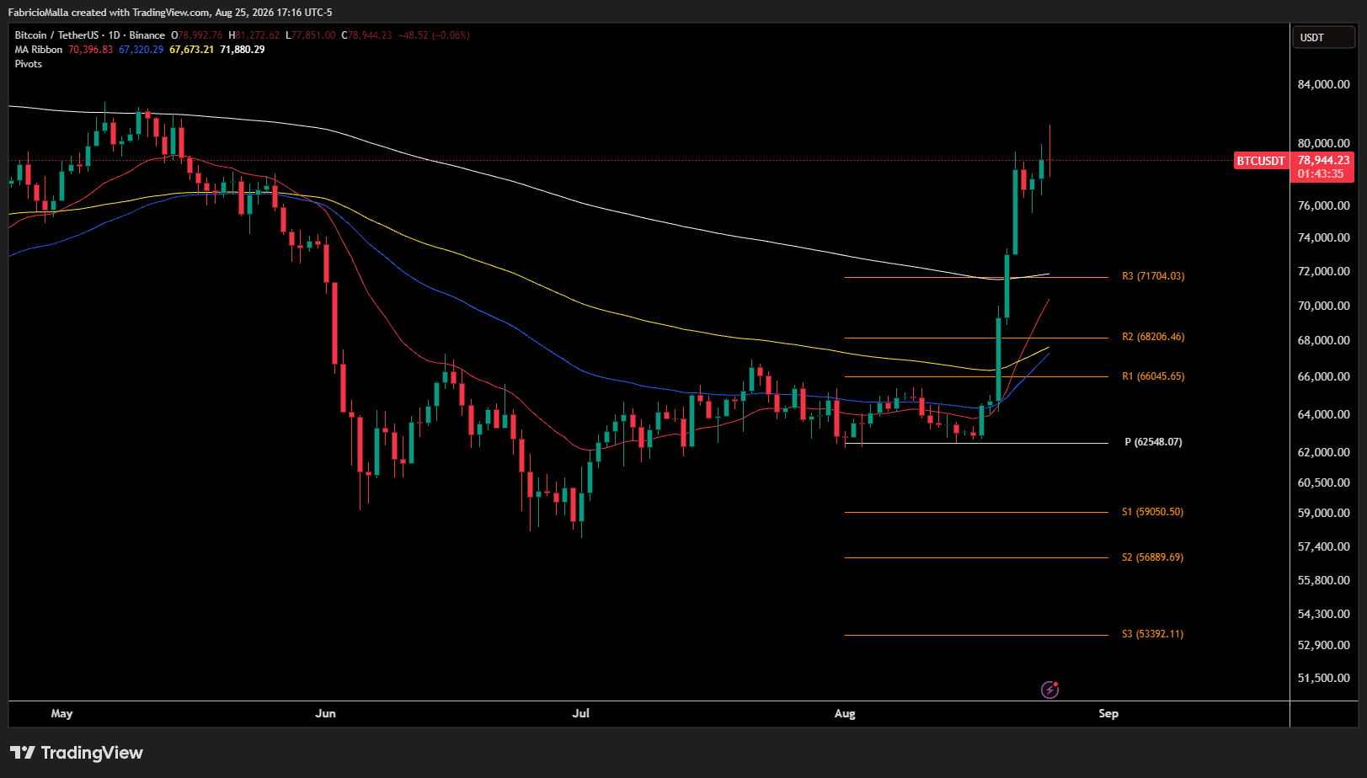The height and width of the screenshot is (778, 1367).
Task: Click the open price value 78,992.76
Action: (x=200, y=35)
